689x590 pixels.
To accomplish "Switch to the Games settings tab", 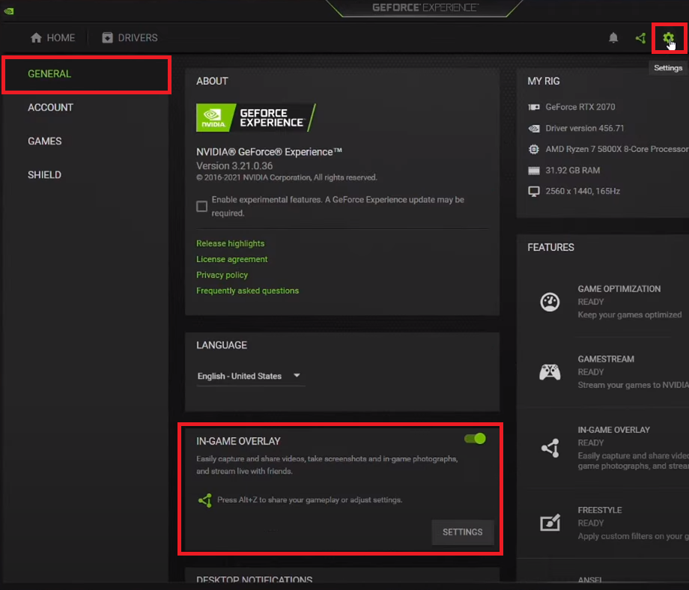I will tap(45, 141).
